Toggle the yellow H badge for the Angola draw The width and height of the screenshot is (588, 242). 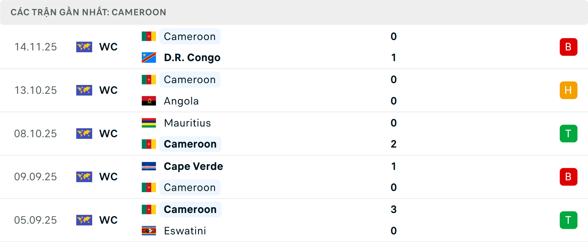coord(568,90)
